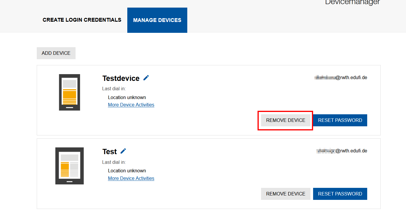The image size is (406, 211).
Task: Open More Device Activities for Testdevice
Action: coord(131,105)
